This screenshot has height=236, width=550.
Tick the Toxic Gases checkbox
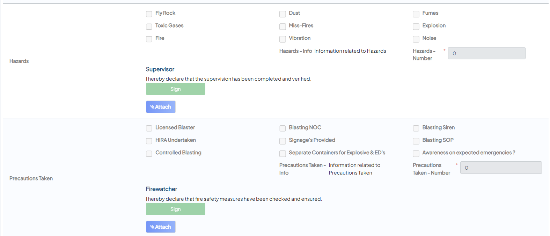[x=149, y=27]
